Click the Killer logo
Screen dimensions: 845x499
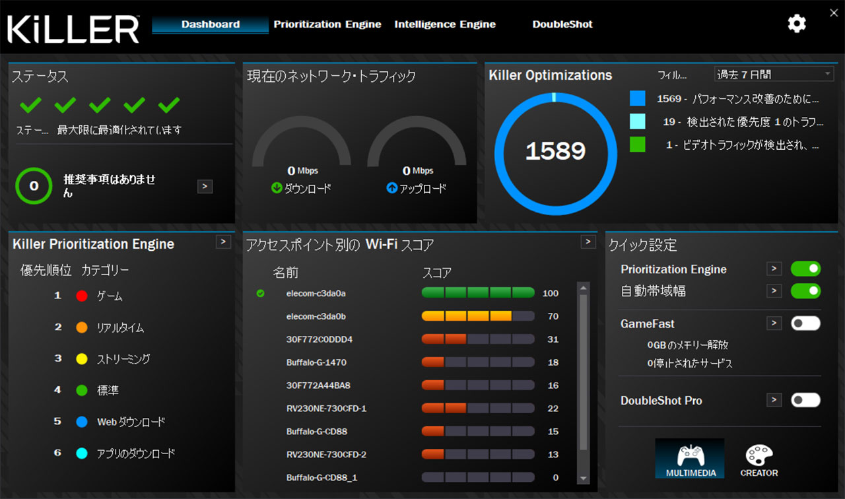(73, 29)
